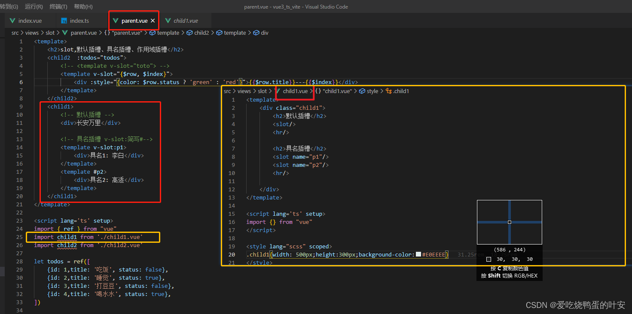Click '.child1' in the child1.vue breadcrumb
Viewport: 632px width, 314px height.
point(401,91)
